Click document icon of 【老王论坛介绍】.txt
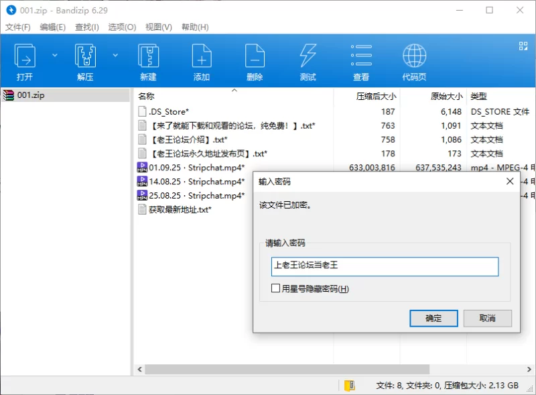The width and height of the screenshot is (536, 395). [142, 139]
